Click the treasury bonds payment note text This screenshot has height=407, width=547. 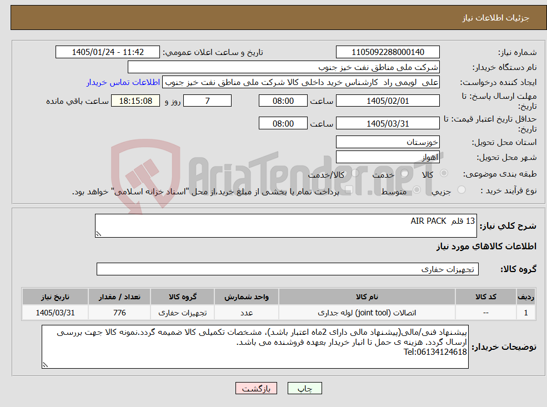coord(205,192)
